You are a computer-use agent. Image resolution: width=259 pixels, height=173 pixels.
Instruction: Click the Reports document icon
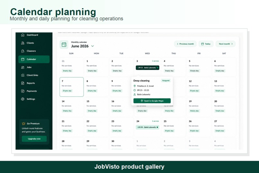coord(23,83)
